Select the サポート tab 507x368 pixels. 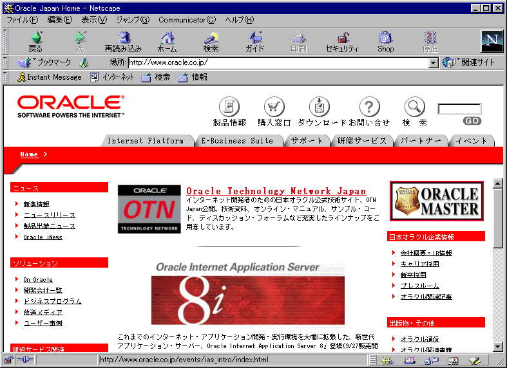pyautogui.click(x=307, y=141)
